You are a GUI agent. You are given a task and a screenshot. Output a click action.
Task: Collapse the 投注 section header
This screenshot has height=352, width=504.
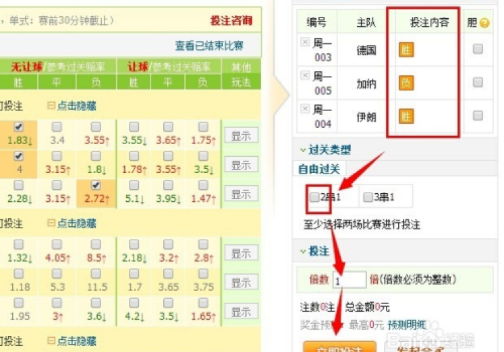click(x=314, y=251)
